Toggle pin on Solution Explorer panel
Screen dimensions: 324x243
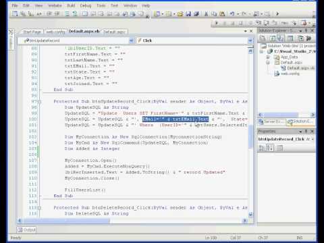click(306, 30)
